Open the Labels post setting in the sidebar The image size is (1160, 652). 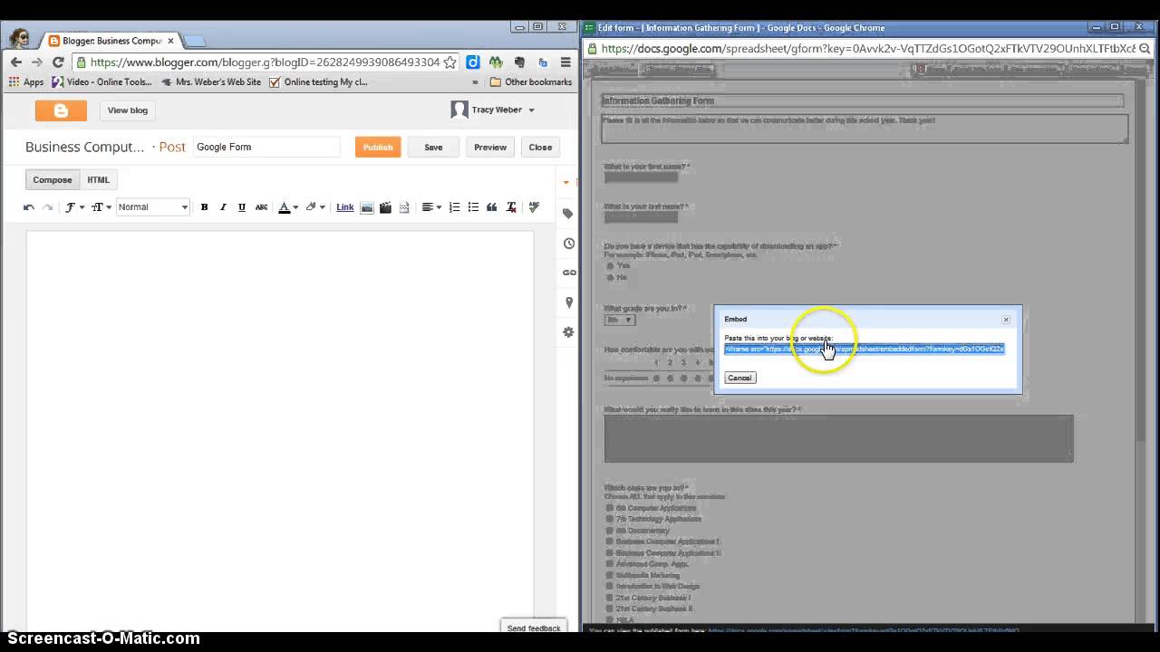click(568, 214)
